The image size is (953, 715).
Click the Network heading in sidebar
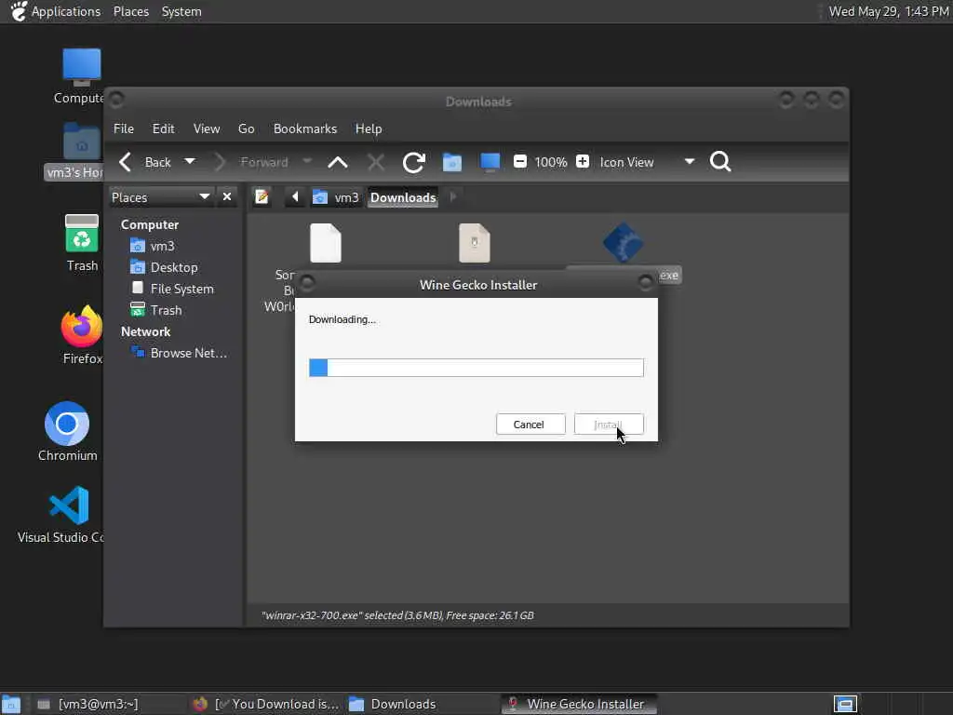point(146,332)
